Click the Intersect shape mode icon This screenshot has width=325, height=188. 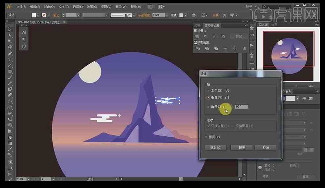tap(214, 36)
